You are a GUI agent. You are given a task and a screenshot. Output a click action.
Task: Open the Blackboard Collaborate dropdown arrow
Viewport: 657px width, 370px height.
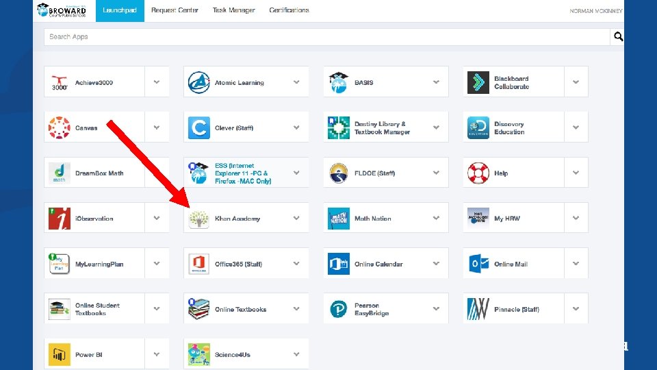[576, 82]
